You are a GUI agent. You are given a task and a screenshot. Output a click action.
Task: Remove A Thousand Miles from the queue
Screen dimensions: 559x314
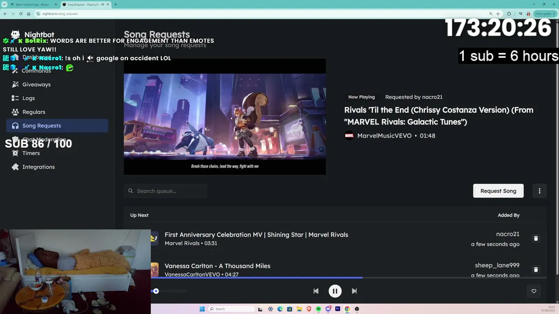click(x=536, y=270)
